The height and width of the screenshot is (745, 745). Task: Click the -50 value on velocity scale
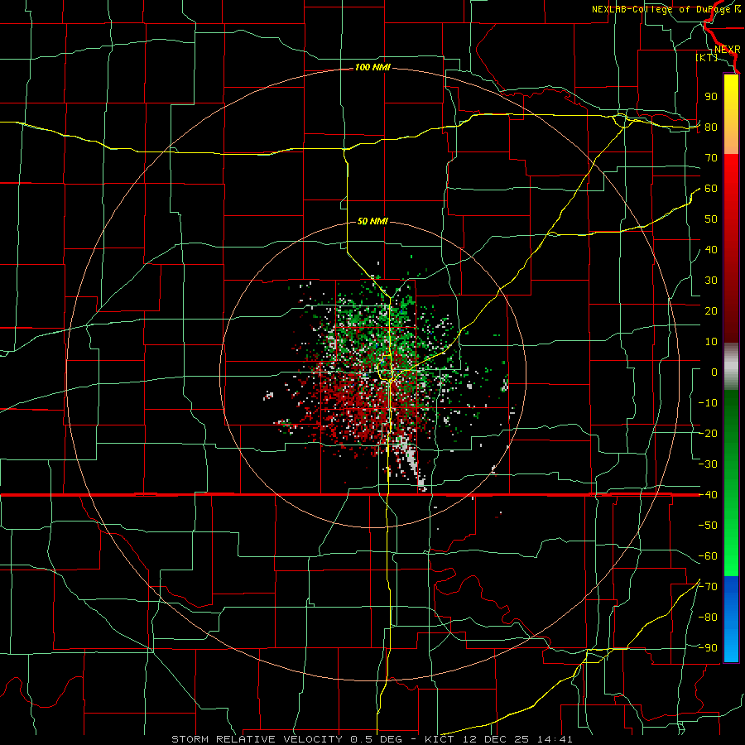click(708, 526)
